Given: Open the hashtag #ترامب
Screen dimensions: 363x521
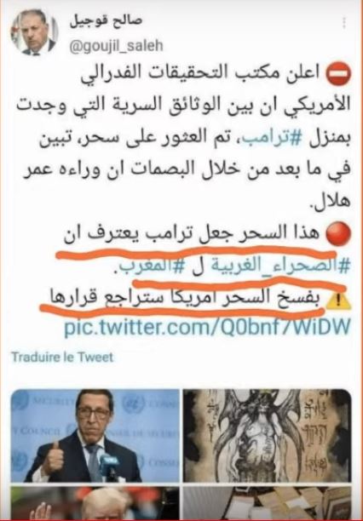Looking at the screenshot, I should pyautogui.click(x=273, y=139).
